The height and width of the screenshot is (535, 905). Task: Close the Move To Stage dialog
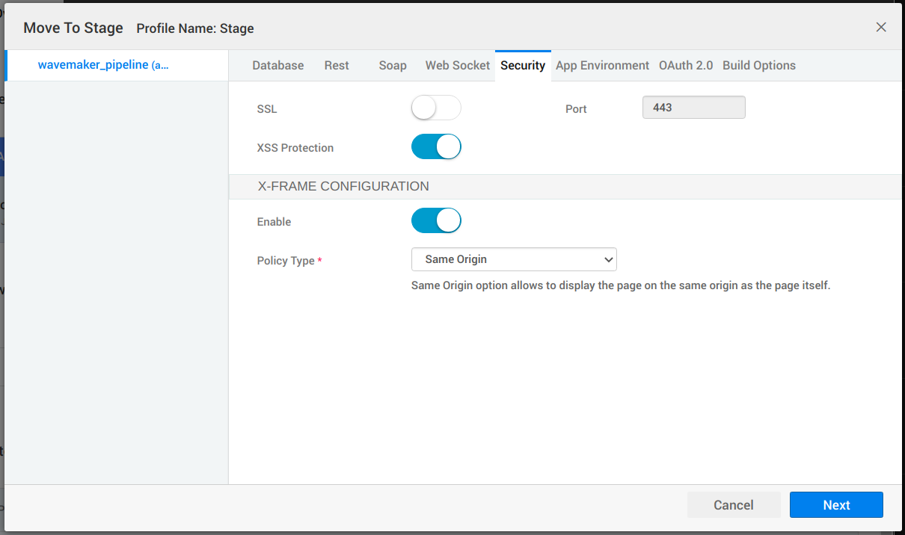(x=880, y=26)
